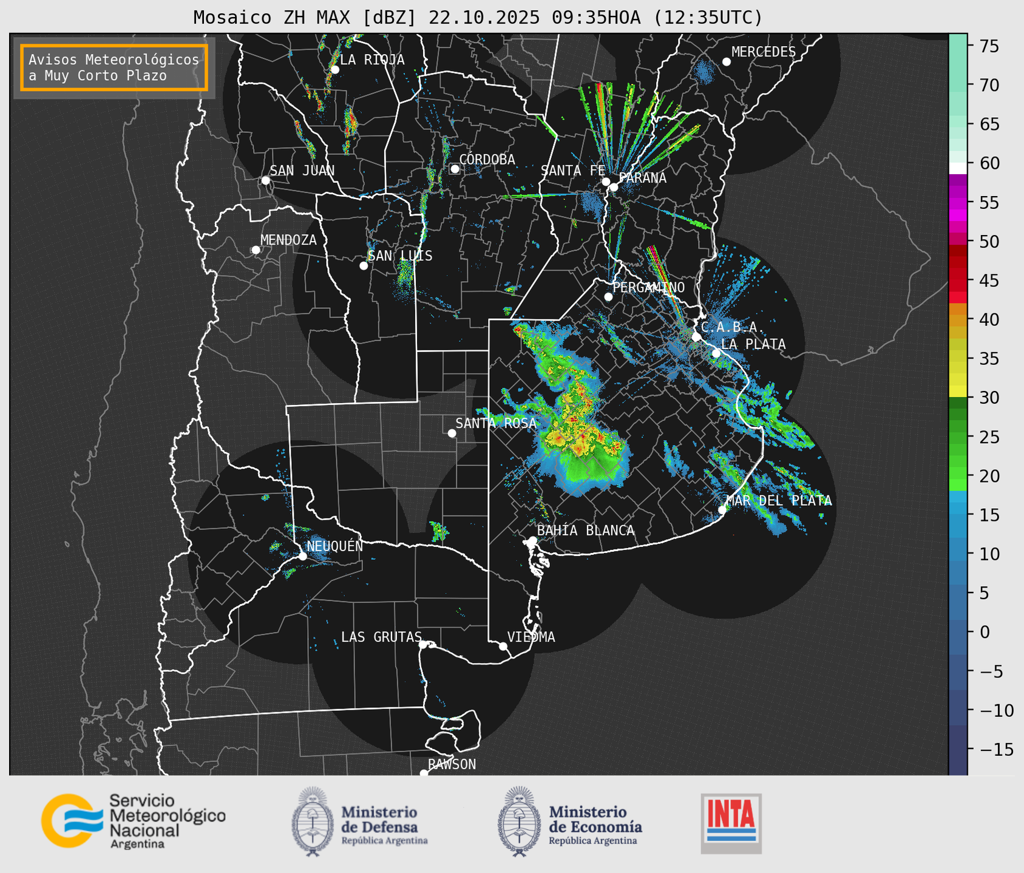Click the La Rioja city label
The height and width of the screenshot is (873, 1024).
(x=371, y=59)
